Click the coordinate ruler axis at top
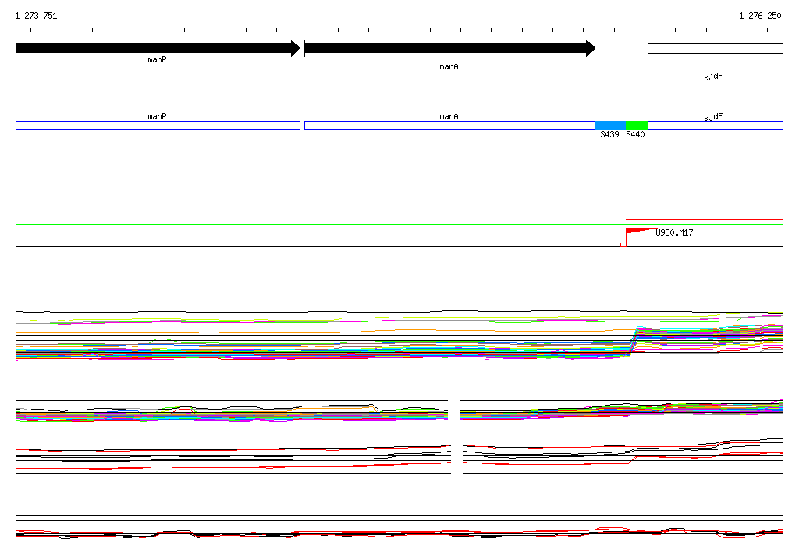The height and width of the screenshot is (557, 799). point(399,30)
